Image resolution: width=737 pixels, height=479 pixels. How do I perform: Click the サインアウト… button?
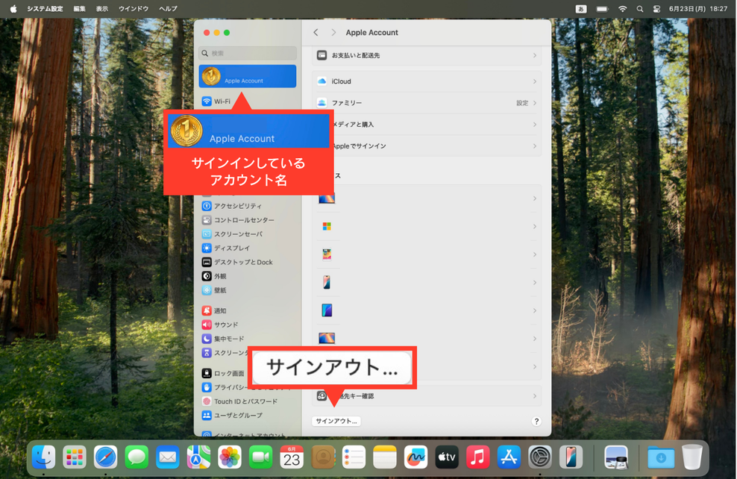(x=336, y=422)
